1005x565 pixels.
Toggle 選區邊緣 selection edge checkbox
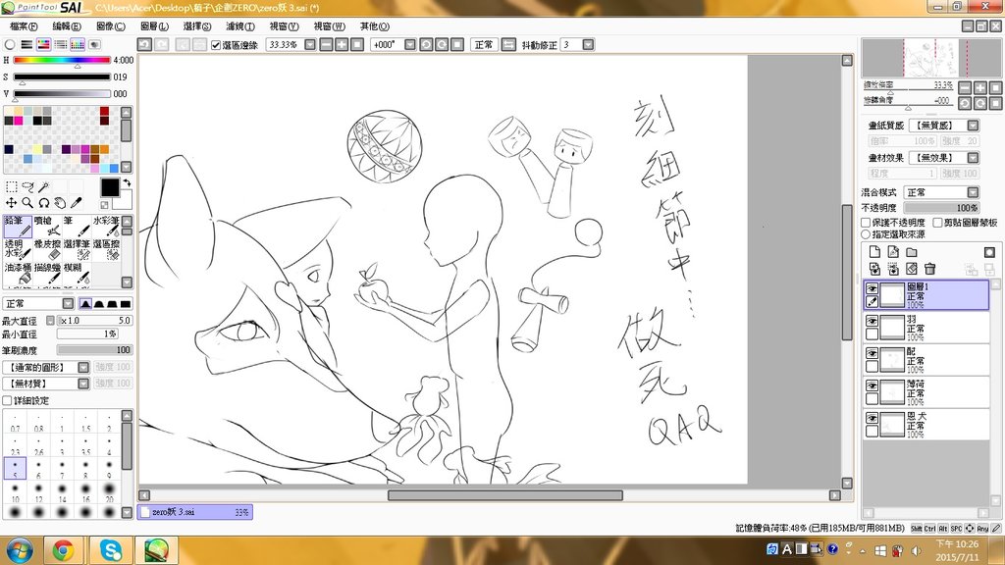[x=216, y=45]
